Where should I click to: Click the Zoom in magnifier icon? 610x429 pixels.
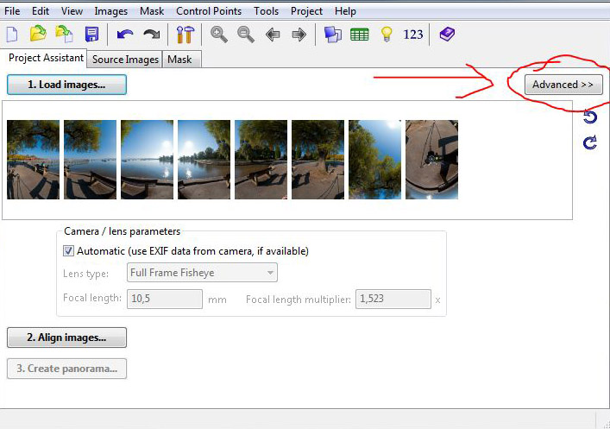(x=219, y=35)
